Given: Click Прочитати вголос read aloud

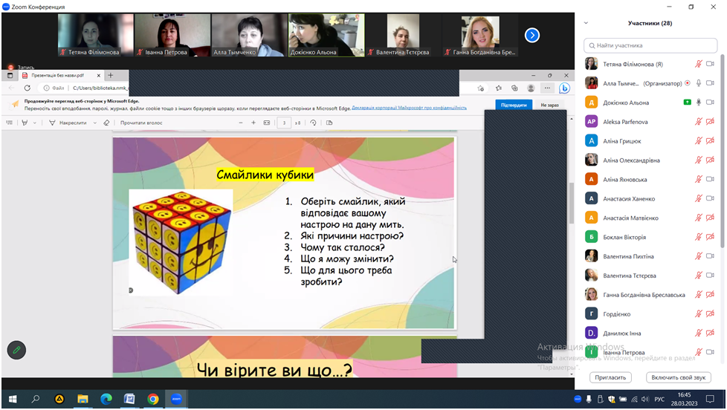Looking at the screenshot, I should pyautogui.click(x=143, y=123).
